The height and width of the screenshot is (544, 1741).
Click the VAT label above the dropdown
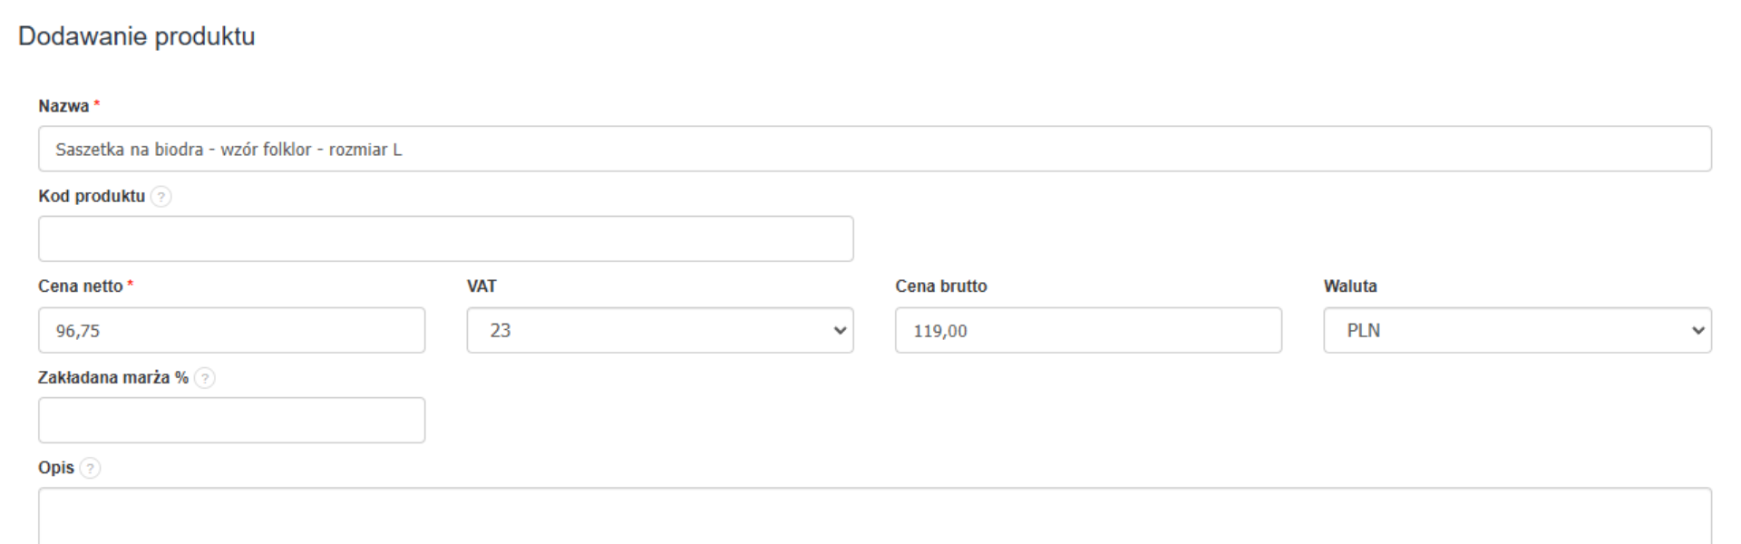pos(481,287)
